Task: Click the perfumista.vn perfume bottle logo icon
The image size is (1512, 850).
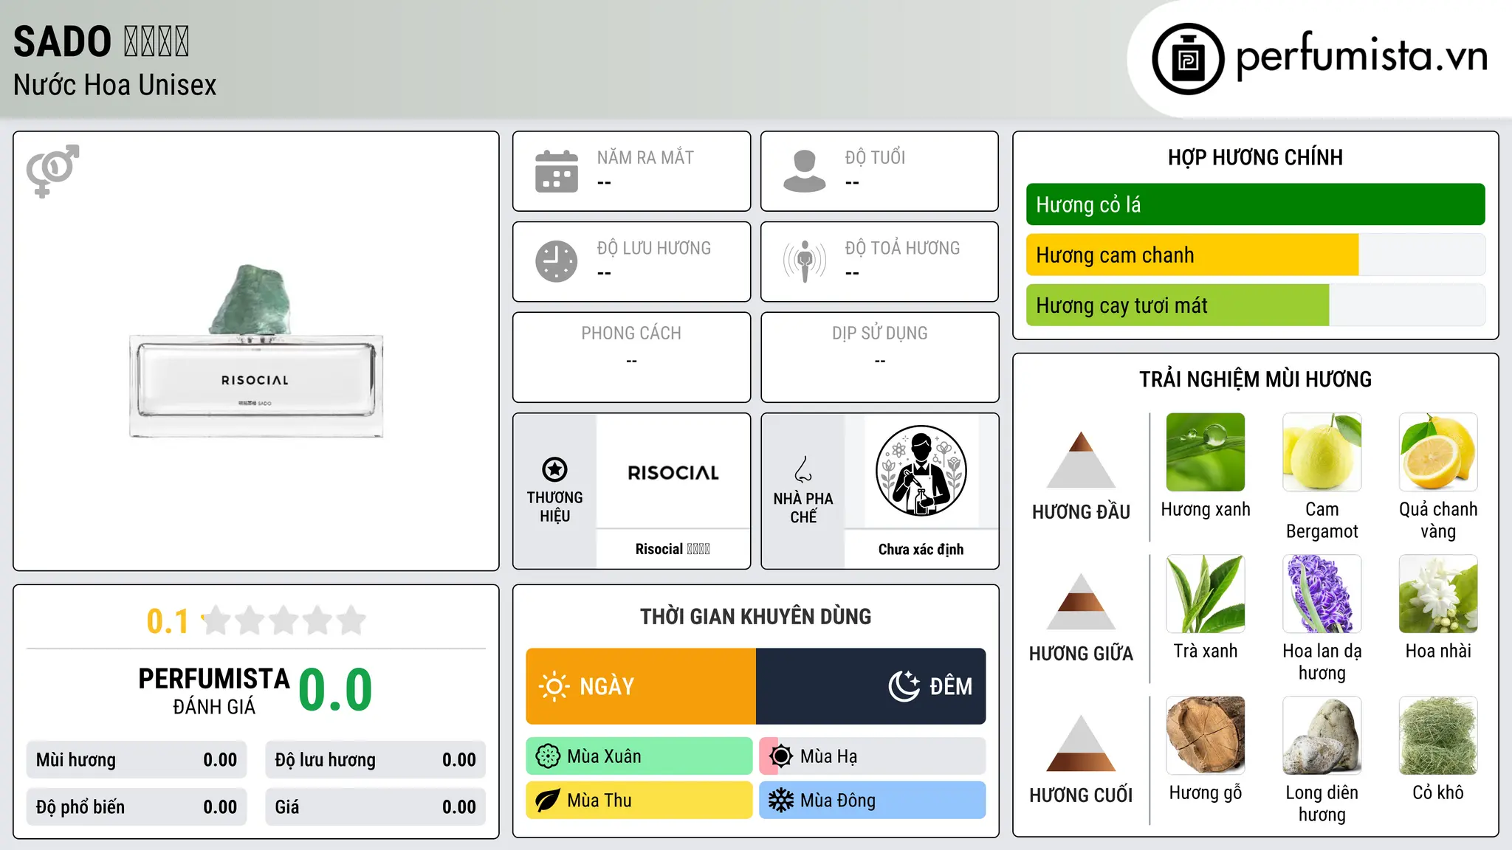Action: coord(1188,59)
